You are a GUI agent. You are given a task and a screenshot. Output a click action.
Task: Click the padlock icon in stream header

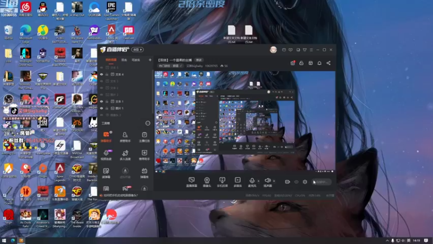pos(301,63)
